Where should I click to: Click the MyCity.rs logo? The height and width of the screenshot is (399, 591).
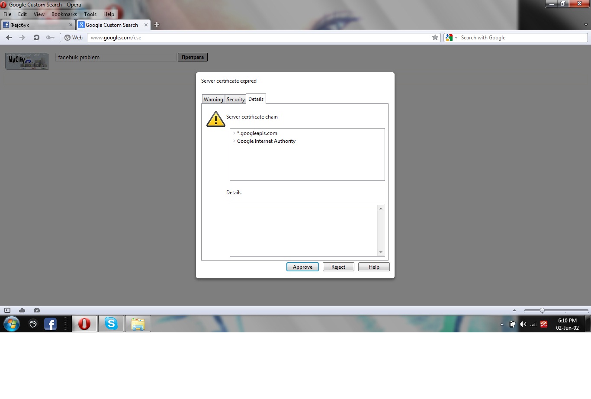tap(27, 61)
